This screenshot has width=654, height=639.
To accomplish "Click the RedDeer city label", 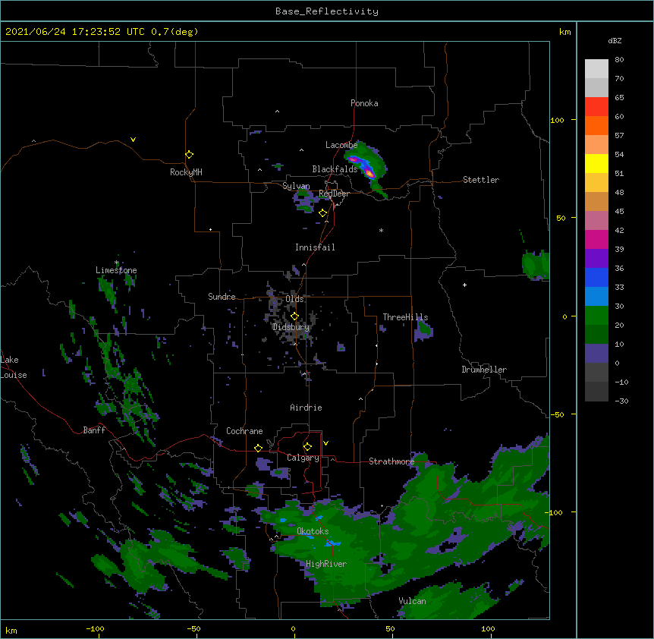I will click(x=334, y=194).
